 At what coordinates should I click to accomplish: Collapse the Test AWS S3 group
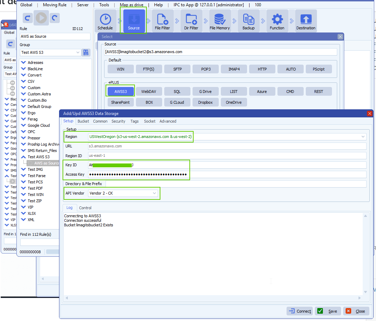23,157
